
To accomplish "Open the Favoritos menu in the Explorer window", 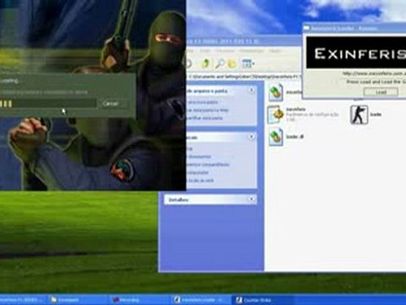I will 225,51.
